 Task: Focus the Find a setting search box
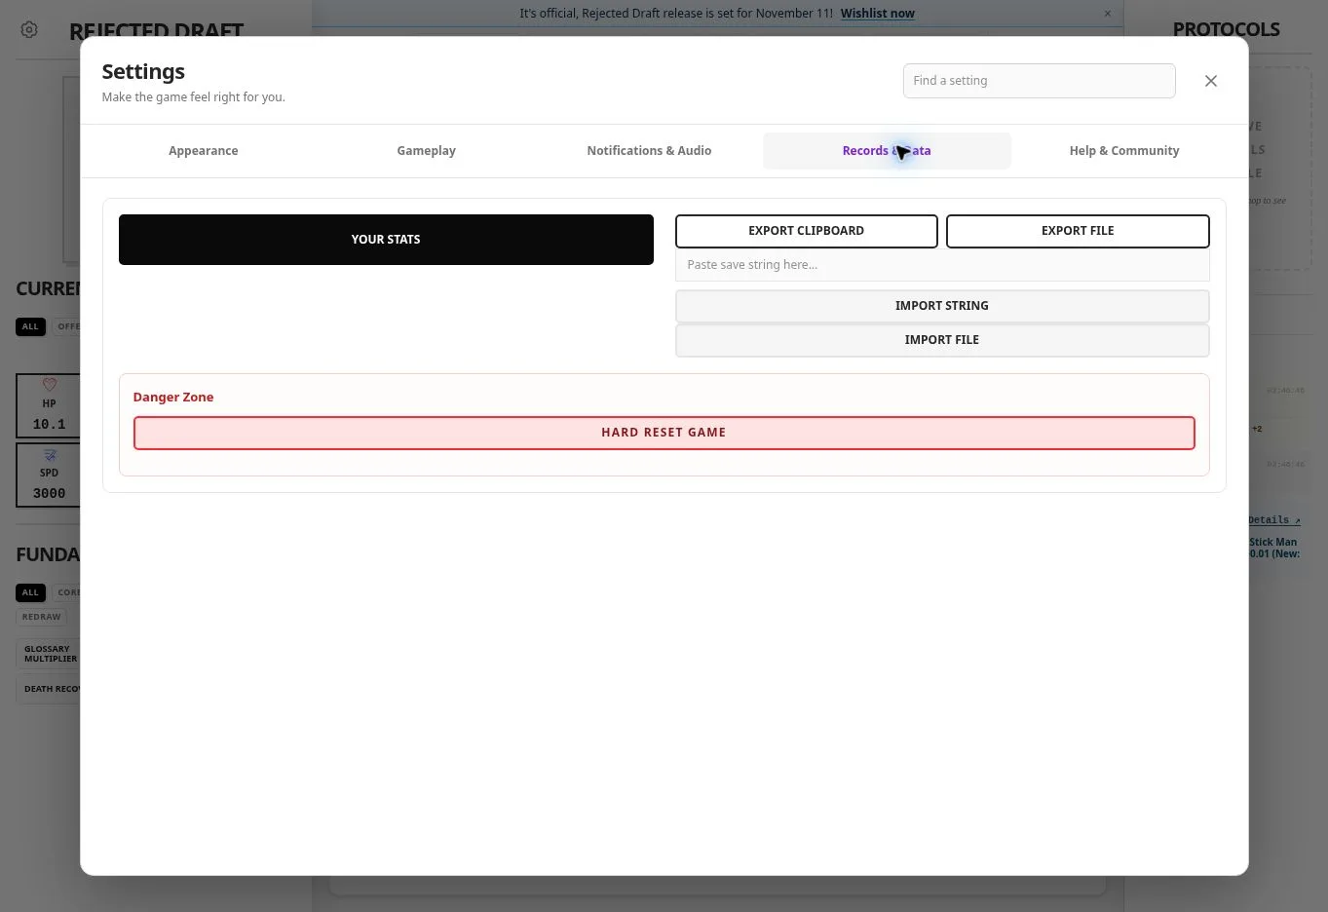click(1040, 81)
